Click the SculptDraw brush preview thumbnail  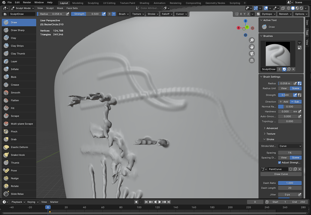(x=278, y=54)
